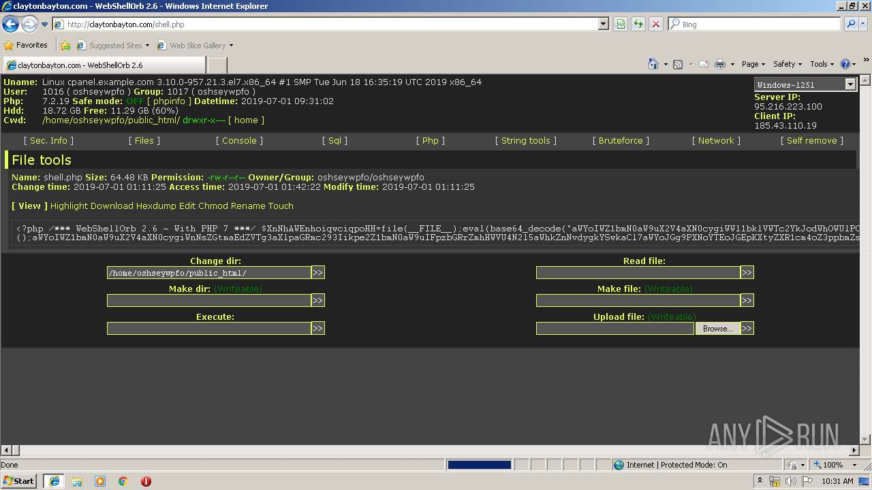This screenshot has width=872, height=490.
Task: Open the Bruteforce section
Action: tap(621, 140)
